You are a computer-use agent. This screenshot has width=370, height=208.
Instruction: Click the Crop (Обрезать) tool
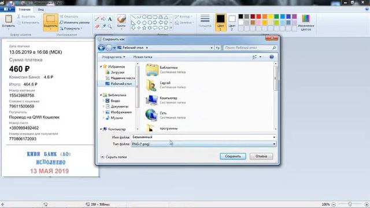point(69,17)
